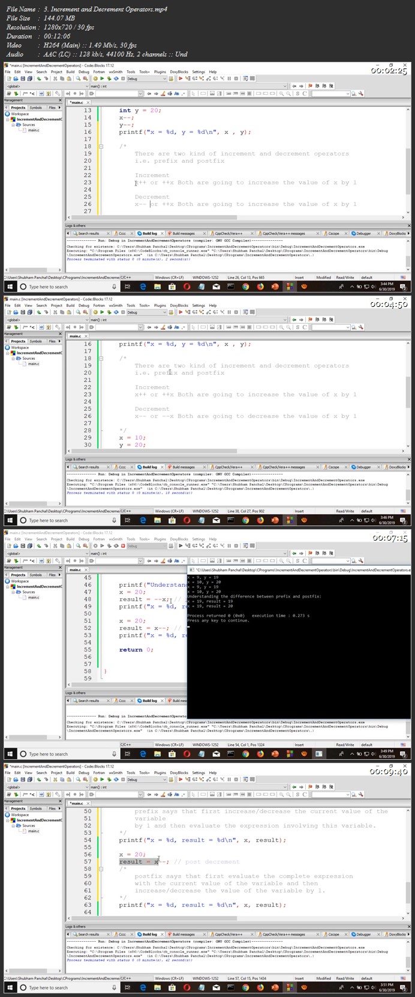Click Build gear icon in 00:02:25 frame
Viewport: 415px width, 997px height.
click(96, 79)
